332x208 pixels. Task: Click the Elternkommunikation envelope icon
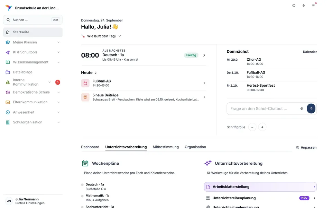8,102
